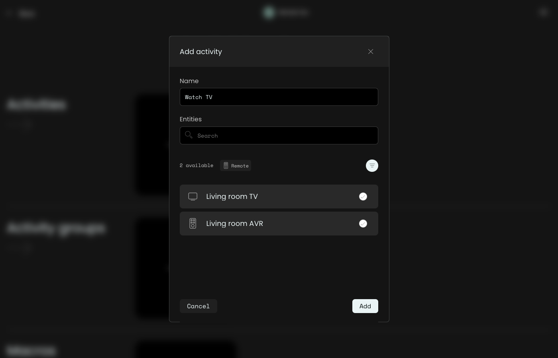The height and width of the screenshot is (358, 558).
Task: Click the magnifier icon in Entities search
Action: (x=189, y=135)
